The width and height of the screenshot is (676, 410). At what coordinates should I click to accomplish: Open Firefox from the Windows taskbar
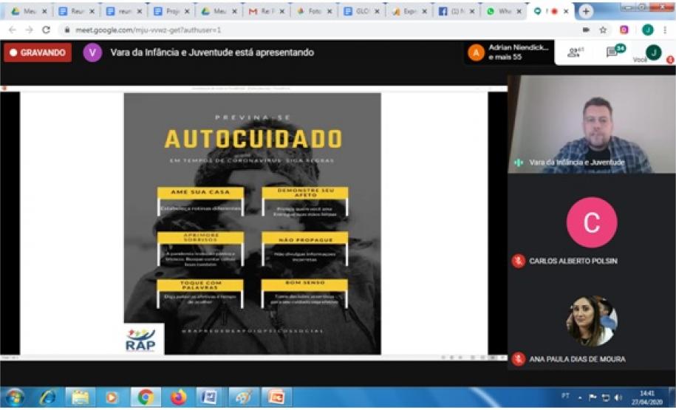(x=178, y=397)
